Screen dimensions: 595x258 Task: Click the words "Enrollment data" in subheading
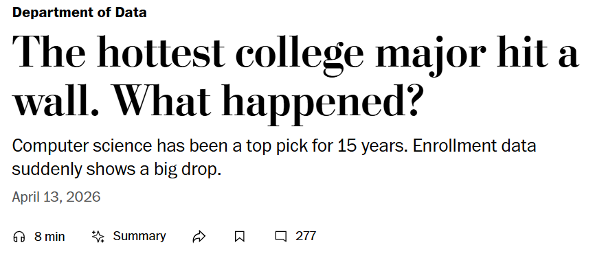pos(474,145)
